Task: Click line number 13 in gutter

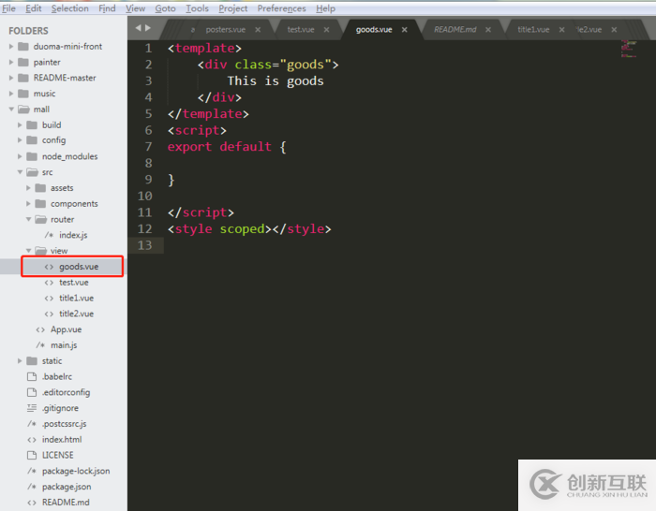Action: tap(144, 245)
